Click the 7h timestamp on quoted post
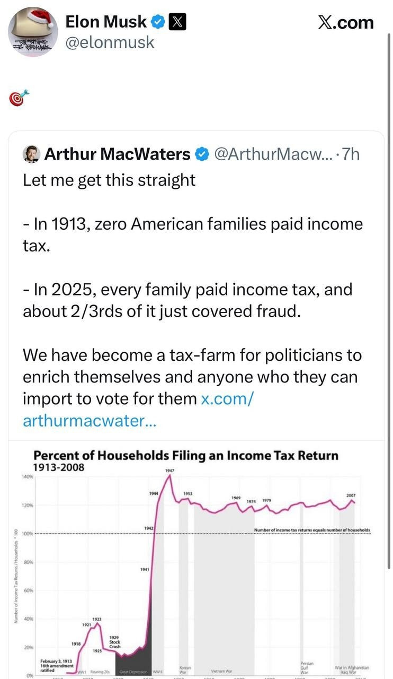The width and height of the screenshot is (393, 679). coord(351,154)
